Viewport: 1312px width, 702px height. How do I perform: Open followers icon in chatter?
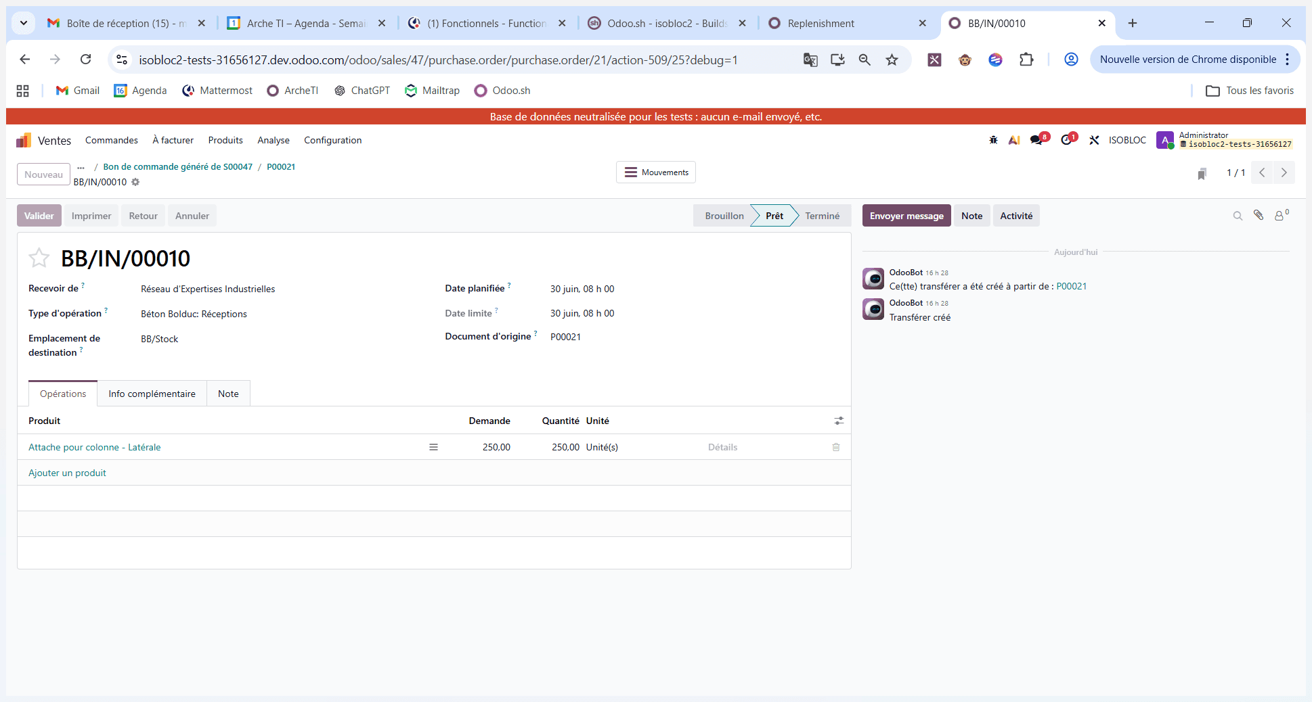pos(1281,215)
